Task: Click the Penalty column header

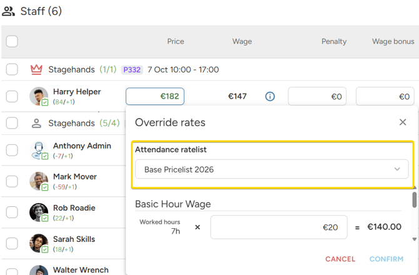Action: tap(334, 41)
